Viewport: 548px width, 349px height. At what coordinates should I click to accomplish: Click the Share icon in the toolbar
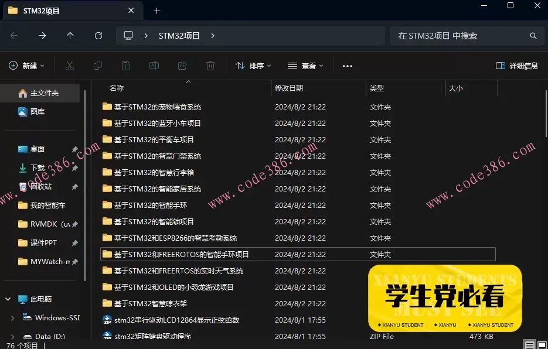(182, 65)
